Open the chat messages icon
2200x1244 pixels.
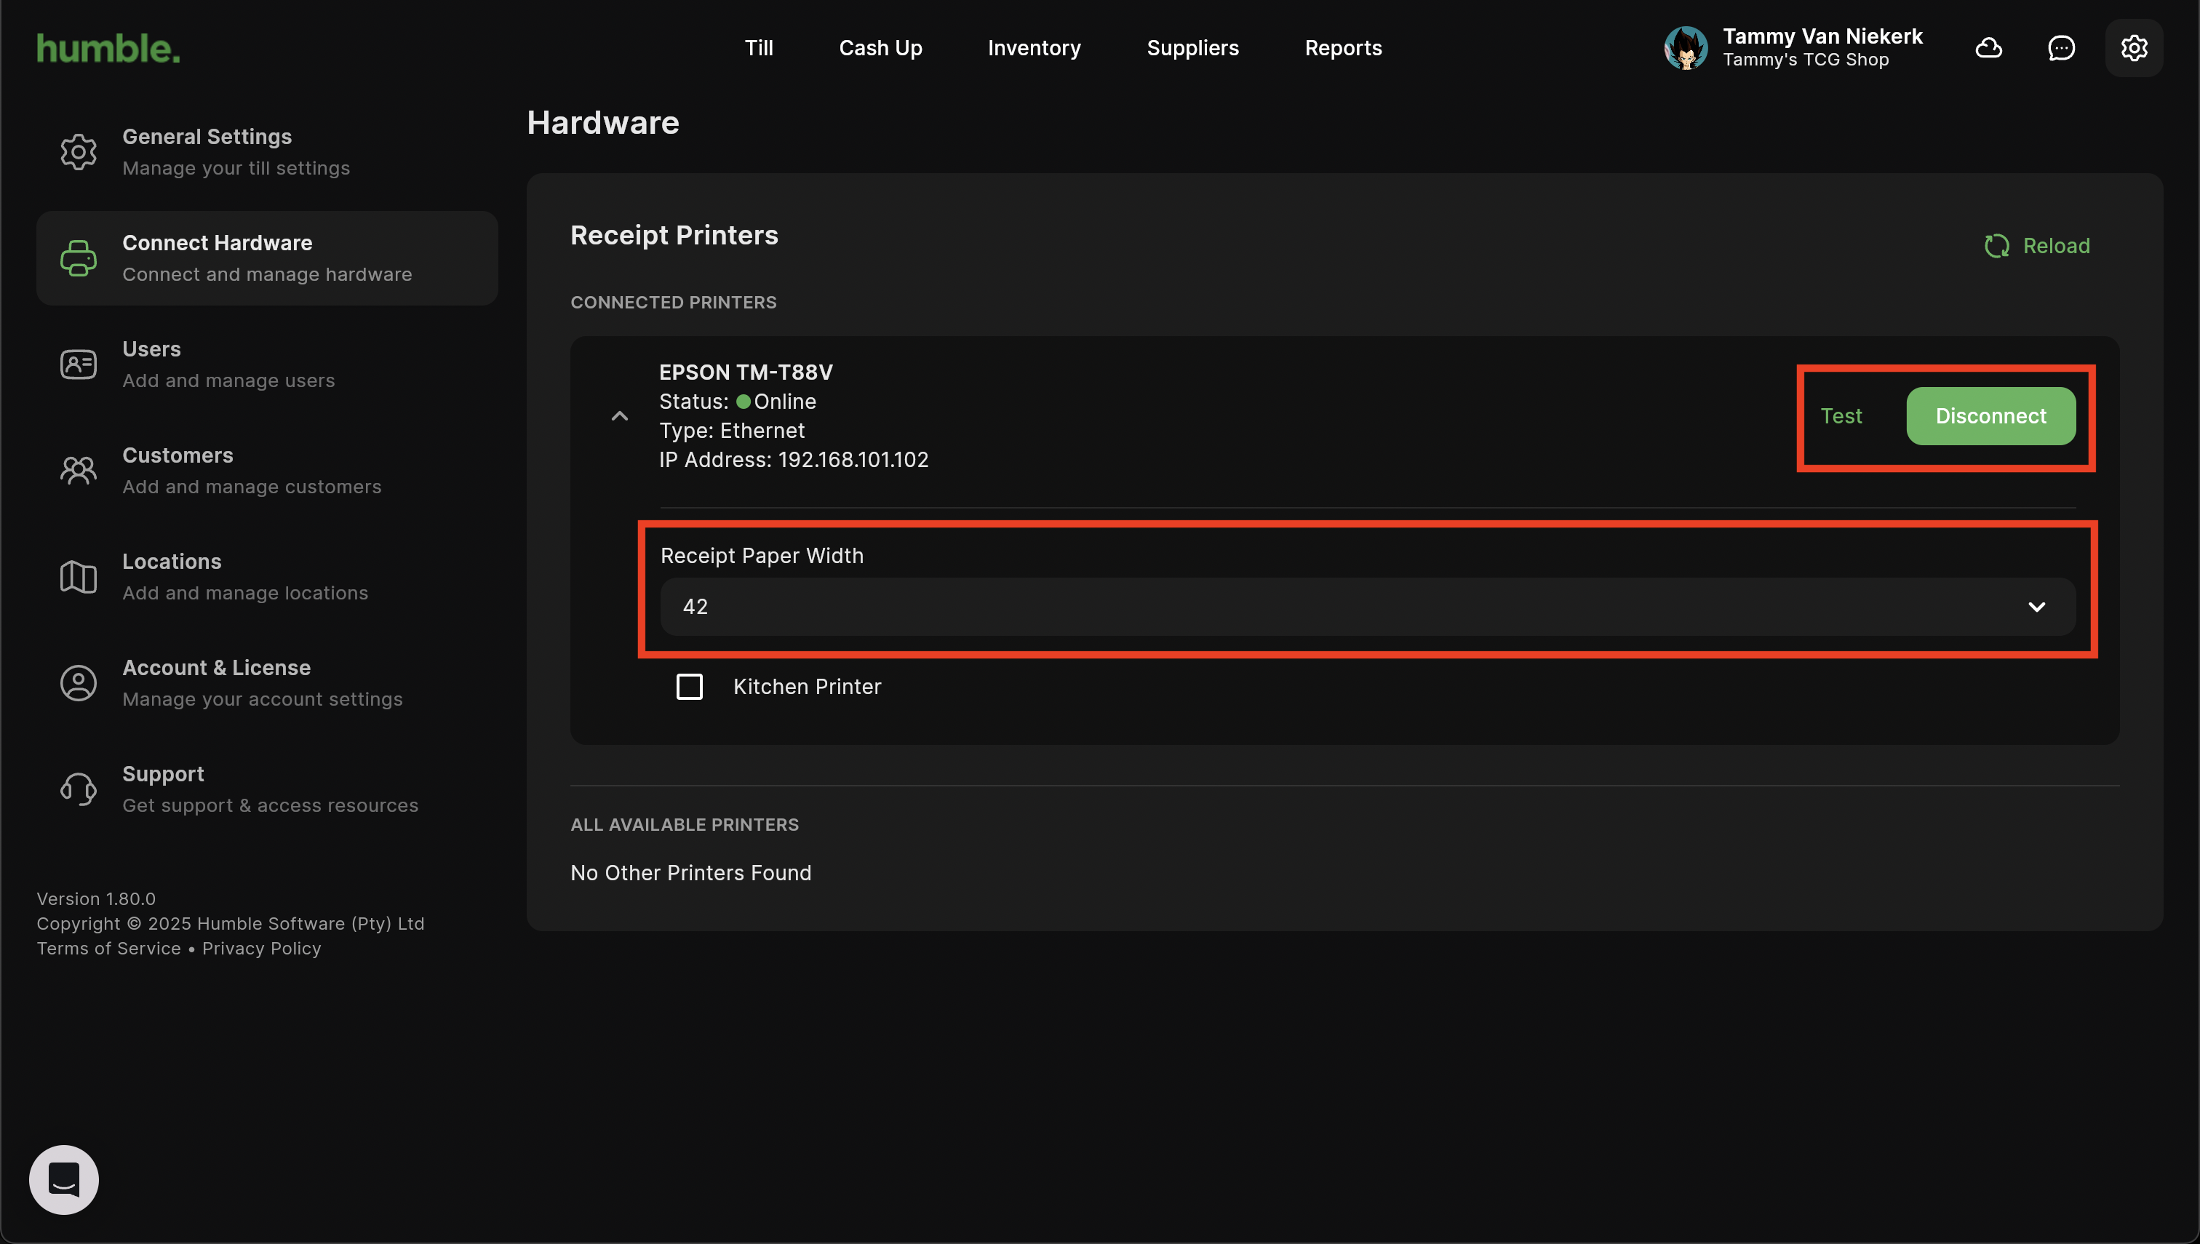2061,48
